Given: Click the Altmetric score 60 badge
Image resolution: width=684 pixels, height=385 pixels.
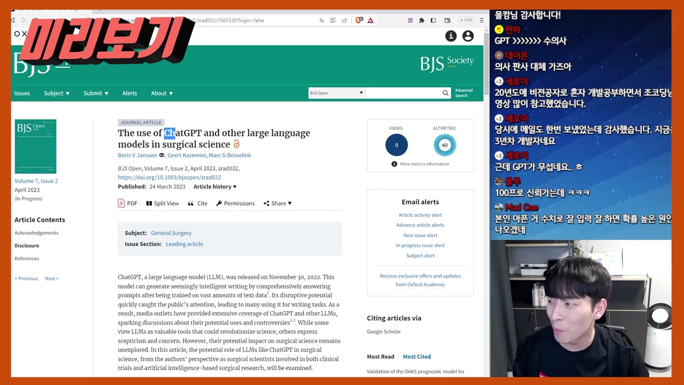Looking at the screenshot, I should tap(444, 145).
